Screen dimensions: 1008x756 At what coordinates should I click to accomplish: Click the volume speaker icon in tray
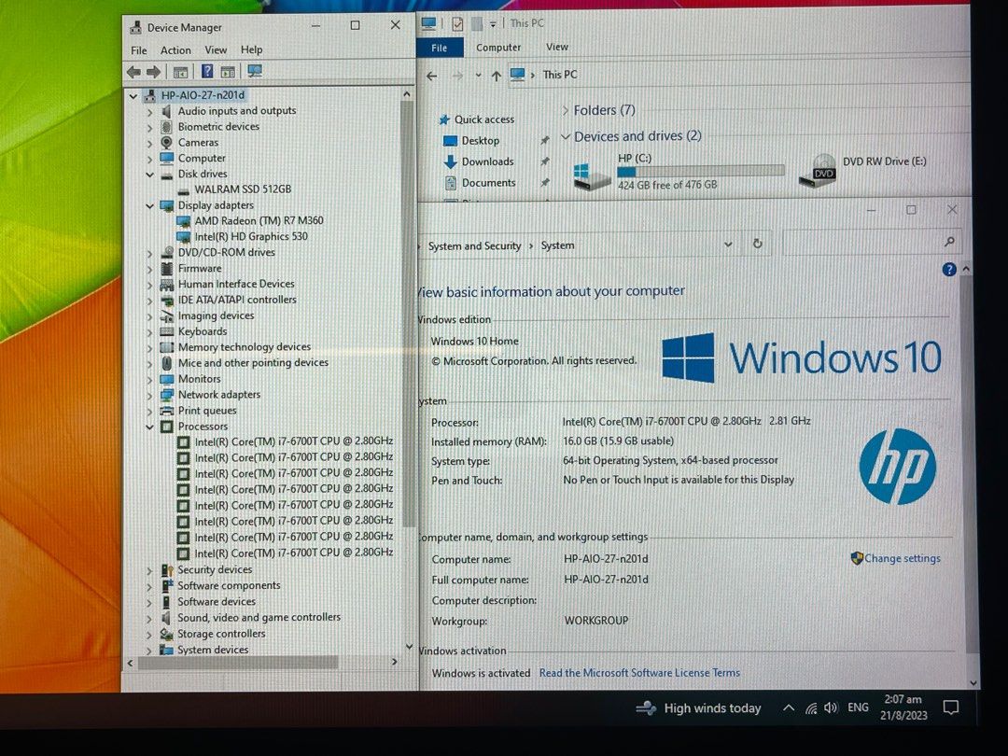832,707
